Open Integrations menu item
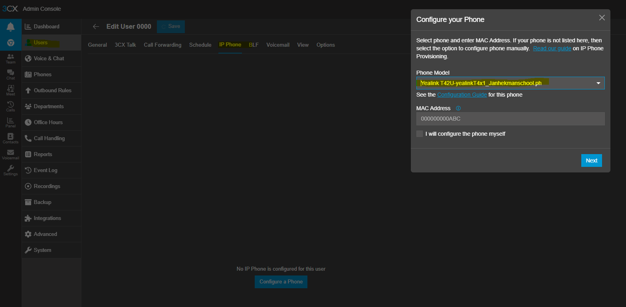The image size is (626, 307). tap(52, 218)
